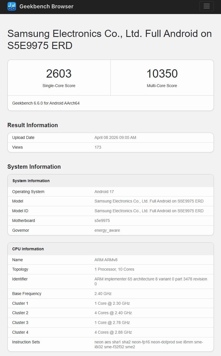The width and height of the screenshot is (221, 356).
Task: Click the Android 17 operating system value
Action: pyautogui.click(x=104, y=192)
